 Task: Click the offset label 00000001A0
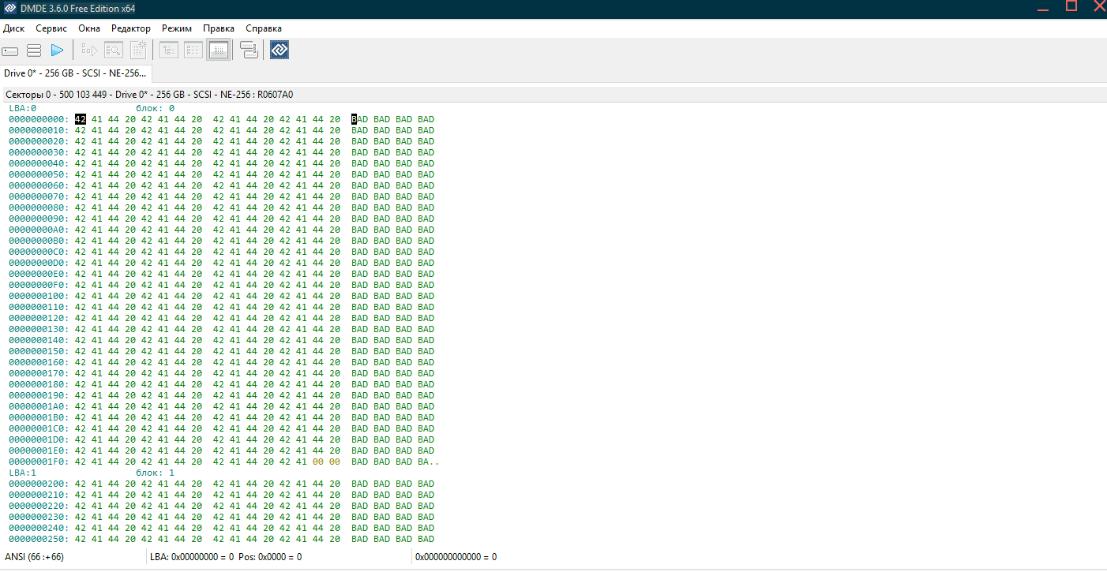click(39, 406)
